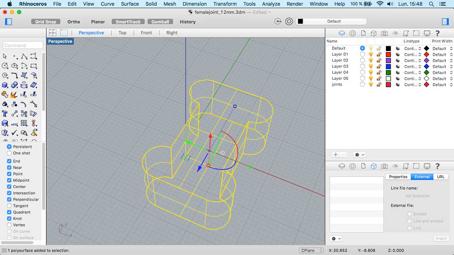Open the lower panel gear dropdown
Image resolution: width=454 pixels, height=255 pixels.
point(336,239)
